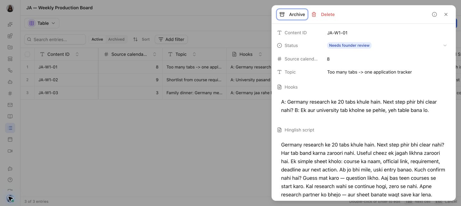Open the AI sparkles icon in sidebar

pos(10,24)
